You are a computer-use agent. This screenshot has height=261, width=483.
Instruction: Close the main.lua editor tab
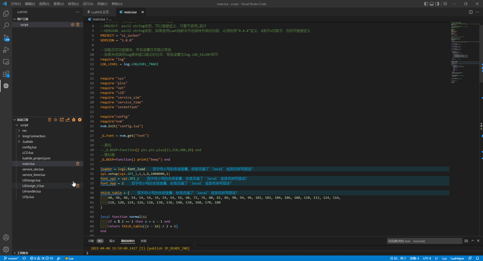pos(143,12)
